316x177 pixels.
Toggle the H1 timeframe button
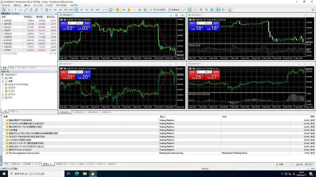[76, 10]
